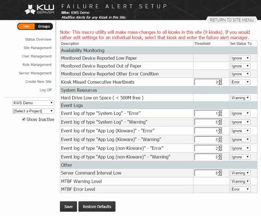The width and height of the screenshot is (261, 216).
Task: Open Status Overview in the sidebar
Action: [38, 40]
